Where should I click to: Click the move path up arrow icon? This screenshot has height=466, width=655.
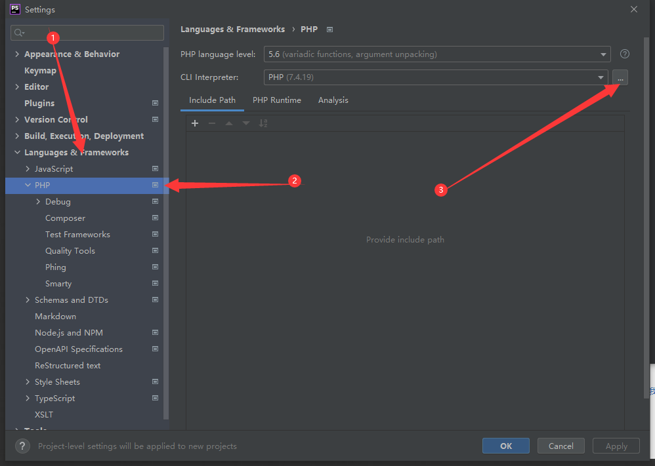point(229,123)
